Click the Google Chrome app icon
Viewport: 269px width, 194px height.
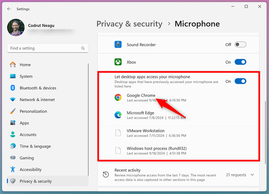click(118, 97)
